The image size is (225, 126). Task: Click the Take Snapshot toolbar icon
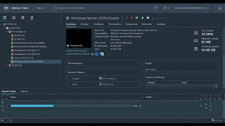(148, 18)
